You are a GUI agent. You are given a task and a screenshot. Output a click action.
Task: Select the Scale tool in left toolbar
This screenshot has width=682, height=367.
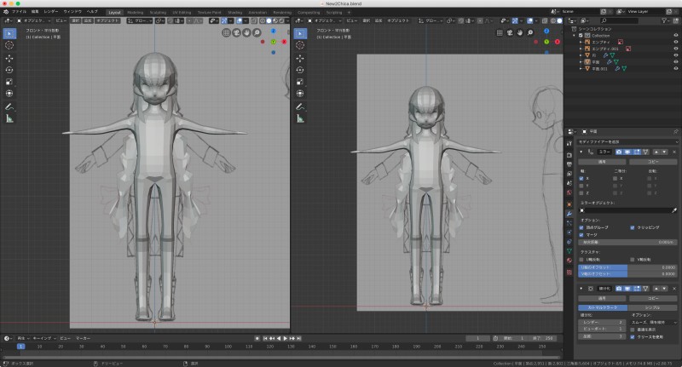click(x=9, y=82)
